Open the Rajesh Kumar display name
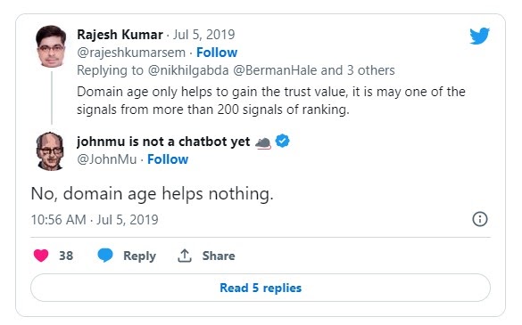The width and height of the screenshot is (522, 325). (120, 35)
